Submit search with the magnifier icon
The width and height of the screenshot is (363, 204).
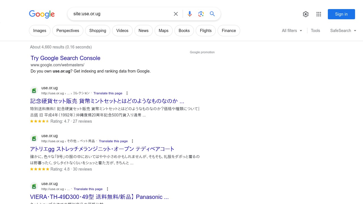click(212, 14)
